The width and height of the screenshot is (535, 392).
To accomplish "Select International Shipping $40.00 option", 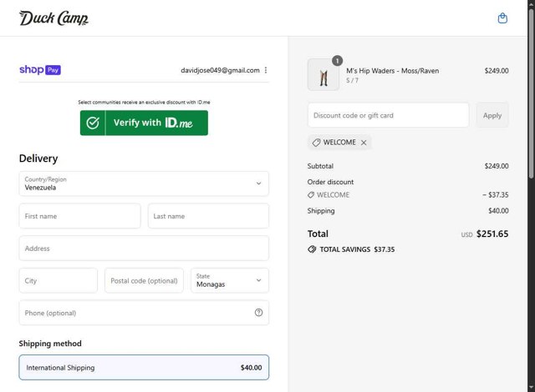I will click(144, 368).
